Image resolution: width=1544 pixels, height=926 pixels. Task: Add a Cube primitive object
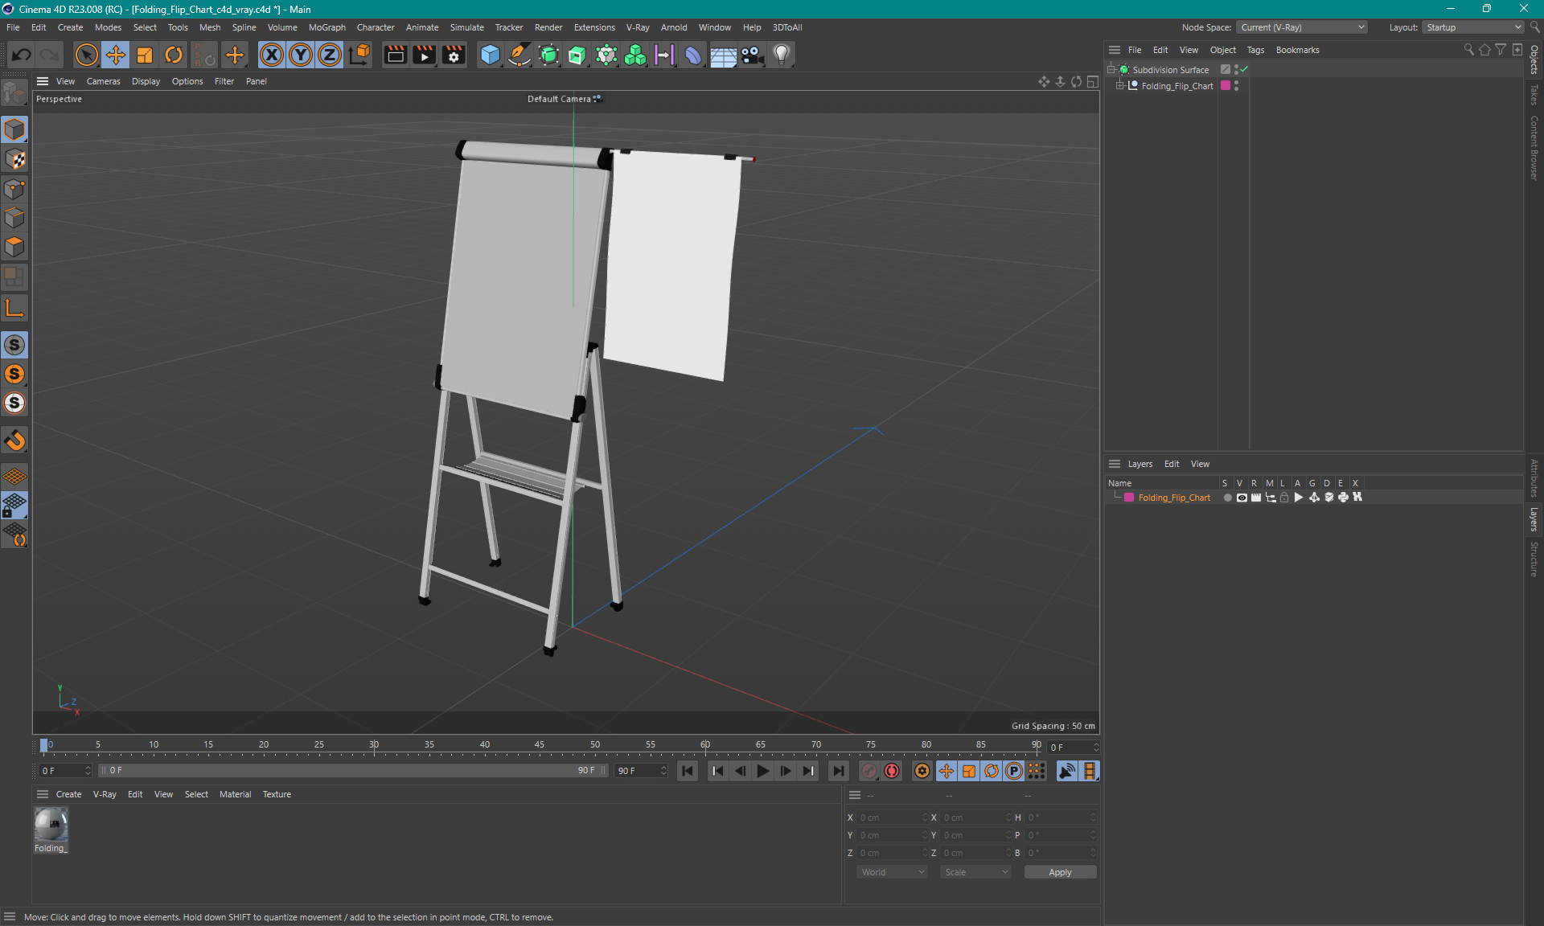[x=490, y=55]
